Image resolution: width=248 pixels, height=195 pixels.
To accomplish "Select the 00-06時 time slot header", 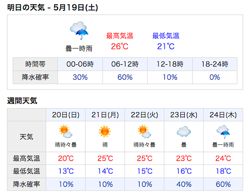I will (80, 64).
